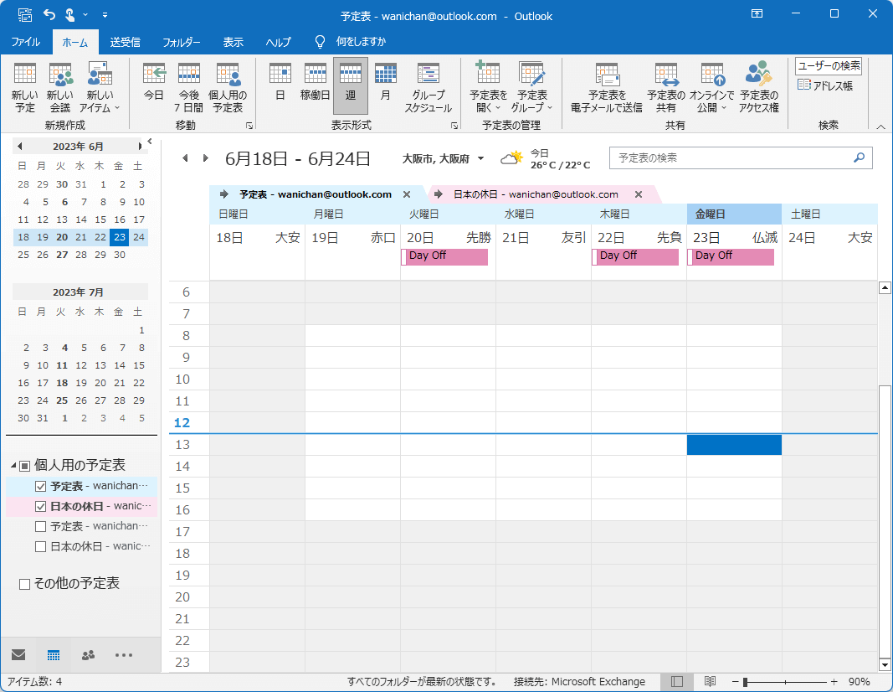This screenshot has height=692, width=893.
Task: Send calendar by email with 予定表を電子メールで送信
Action: click(x=606, y=88)
